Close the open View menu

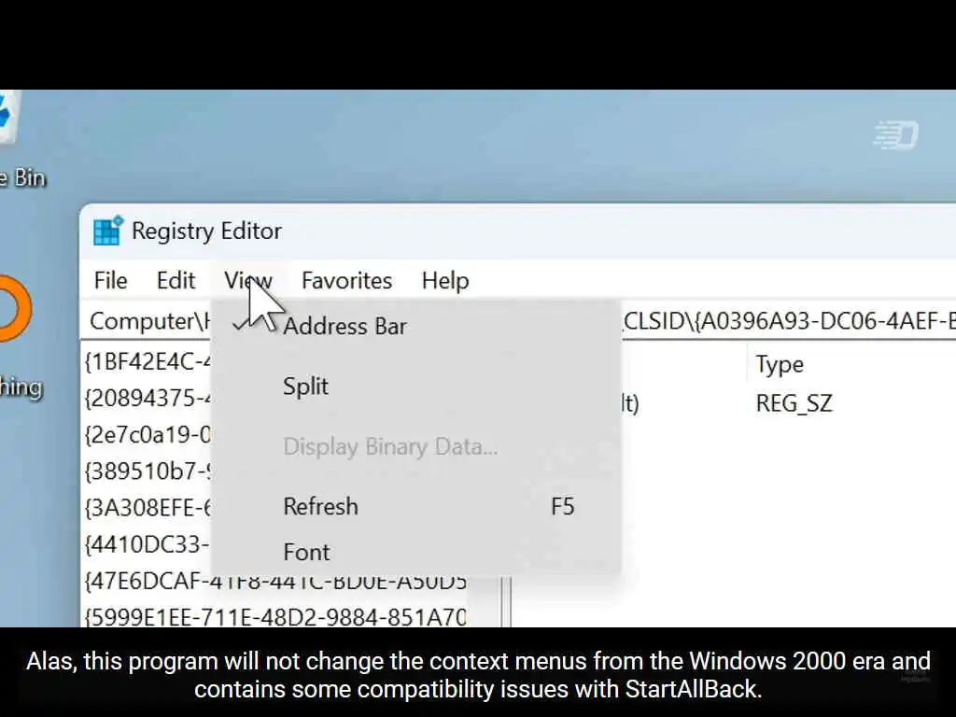point(248,280)
